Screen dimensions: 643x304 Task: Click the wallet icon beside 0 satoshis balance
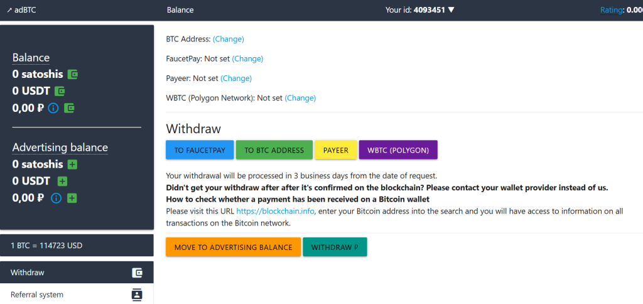pos(73,75)
